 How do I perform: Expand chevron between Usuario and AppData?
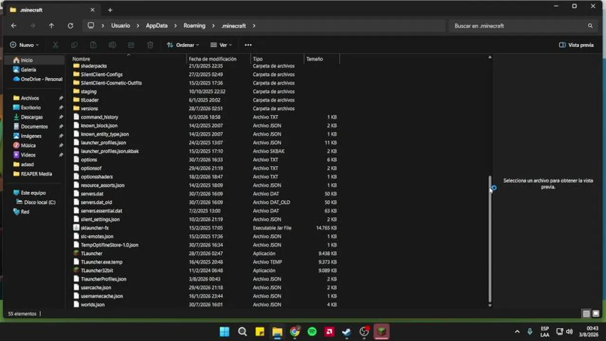point(138,26)
